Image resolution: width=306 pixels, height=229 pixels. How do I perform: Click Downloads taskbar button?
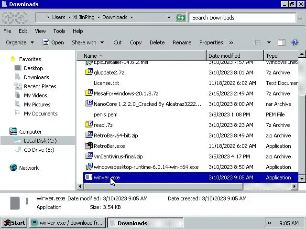145,223
